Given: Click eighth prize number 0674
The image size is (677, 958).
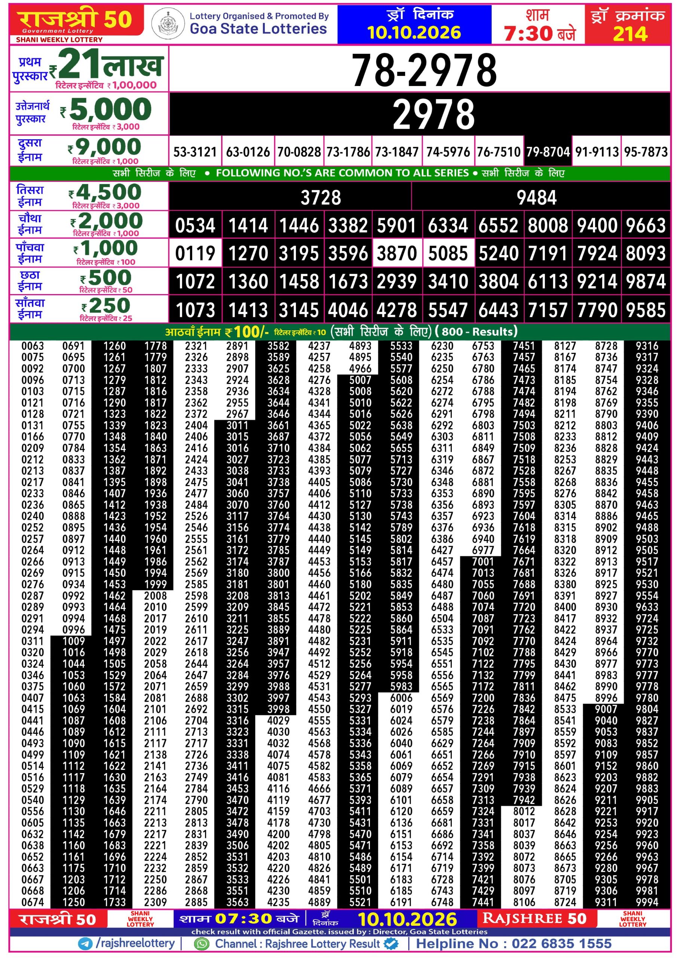Looking at the screenshot, I should coord(33,901).
